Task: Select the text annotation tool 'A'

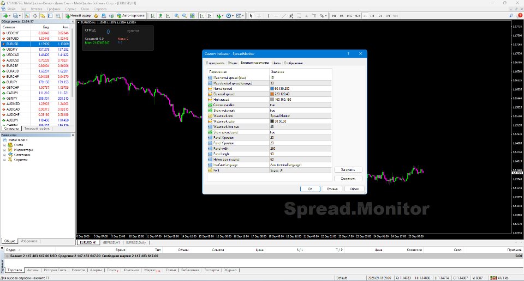Action: click(x=306, y=16)
